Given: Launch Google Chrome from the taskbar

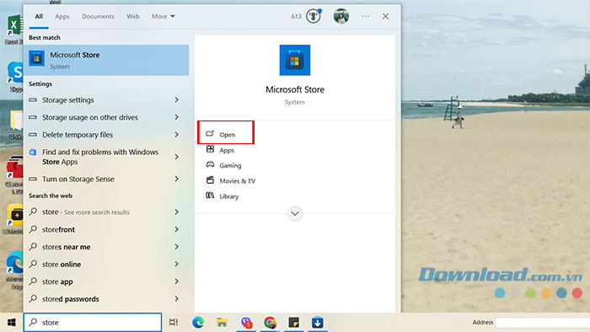Looking at the screenshot, I should pyautogui.click(x=270, y=322).
